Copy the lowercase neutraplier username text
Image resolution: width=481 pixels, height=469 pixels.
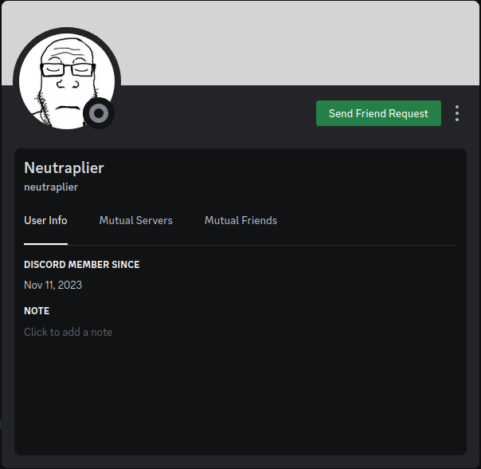51,187
